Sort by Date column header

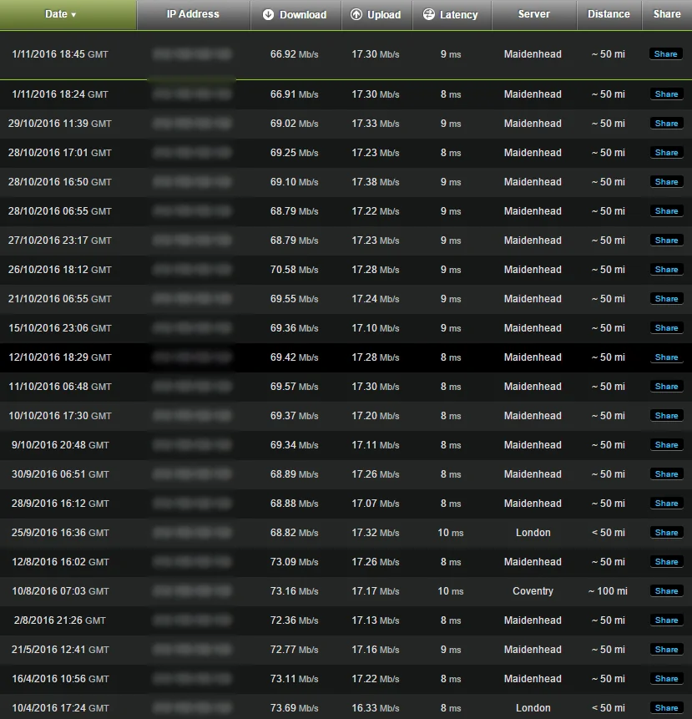click(68, 15)
